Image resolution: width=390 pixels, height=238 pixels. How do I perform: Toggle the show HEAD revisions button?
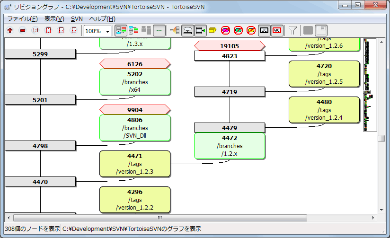pyautogui.click(x=187, y=31)
